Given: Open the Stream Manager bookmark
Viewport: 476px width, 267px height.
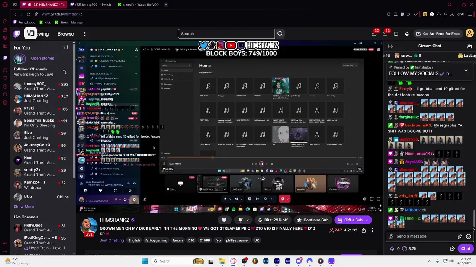Looking at the screenshot, I should [69, 22].
